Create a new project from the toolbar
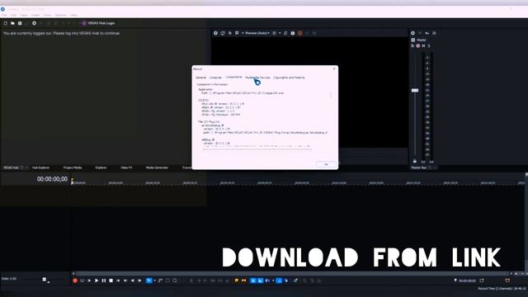 pos(6,23)
